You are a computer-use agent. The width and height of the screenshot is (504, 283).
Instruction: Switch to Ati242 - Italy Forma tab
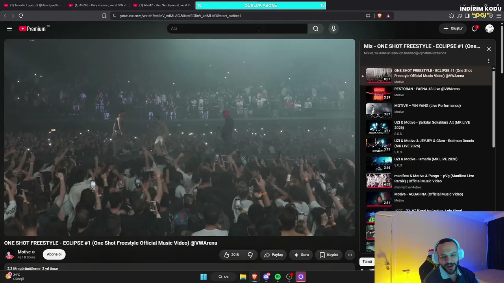pos(98,5)
